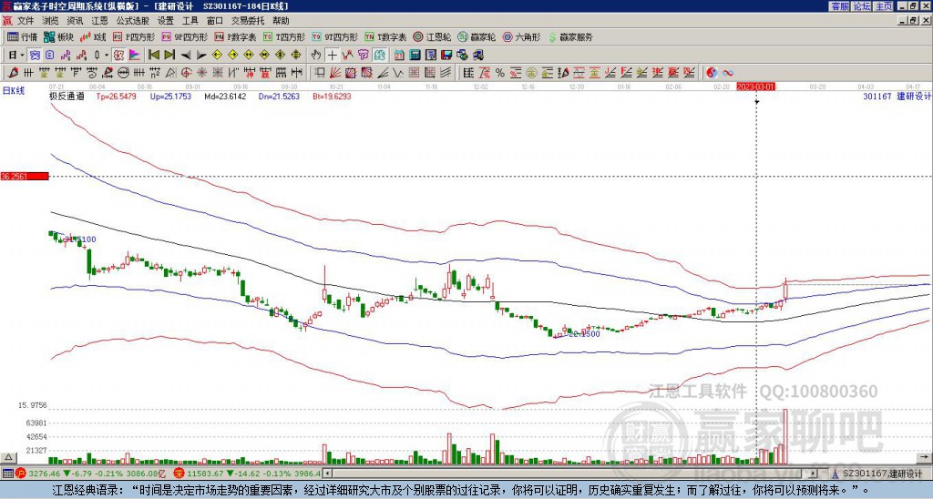Open the P数字表 tool
Viewport: 933px width, 499px height.
coord(235,36)
